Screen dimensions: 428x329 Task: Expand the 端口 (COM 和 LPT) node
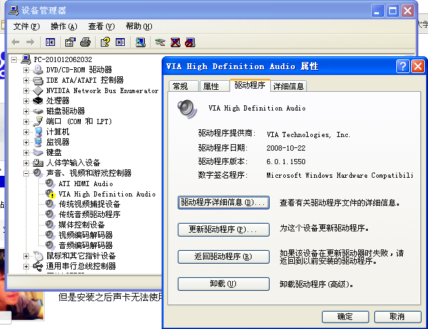coord(26,122)
